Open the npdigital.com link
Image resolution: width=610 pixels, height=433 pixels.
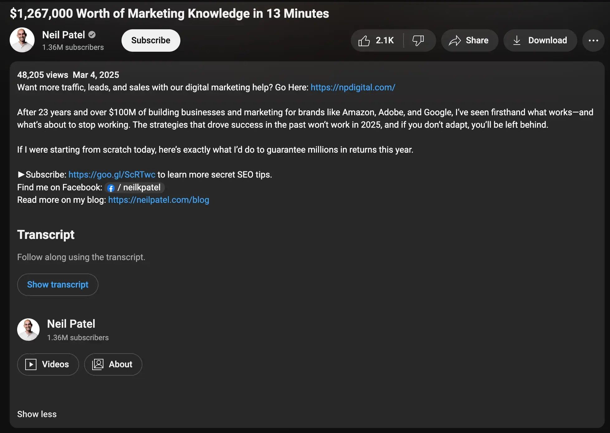[353, 88]
